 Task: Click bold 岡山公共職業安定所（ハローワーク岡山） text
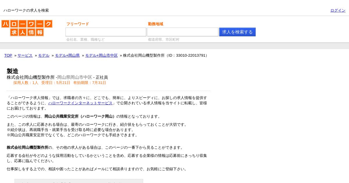click(80, 116)
